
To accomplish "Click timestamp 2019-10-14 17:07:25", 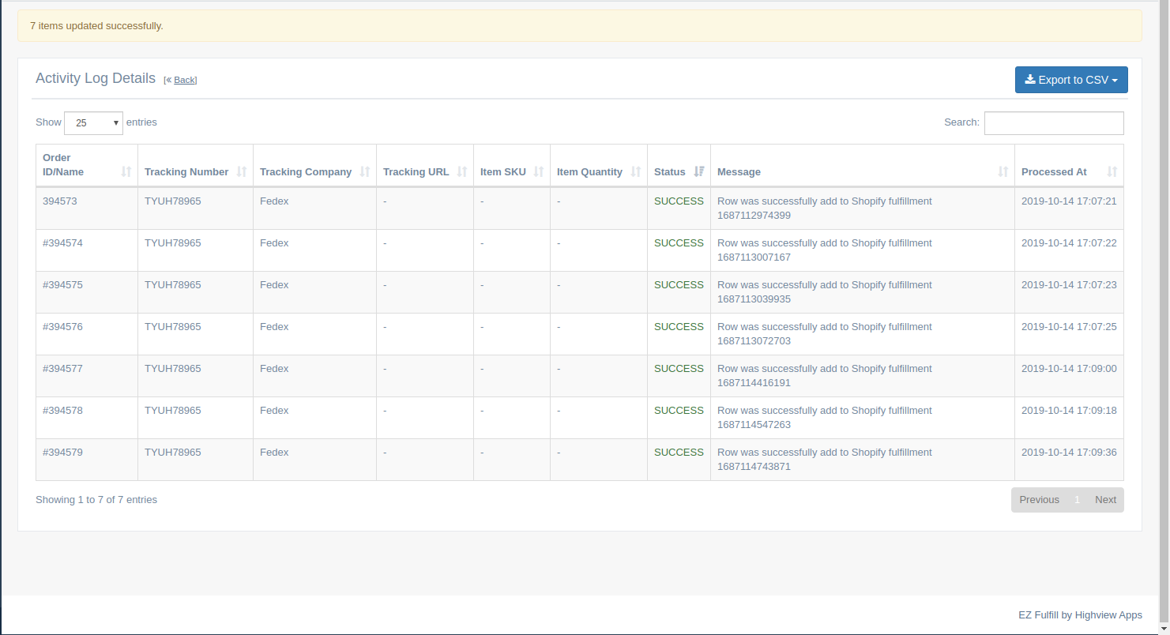I will tap(1069, 327).
